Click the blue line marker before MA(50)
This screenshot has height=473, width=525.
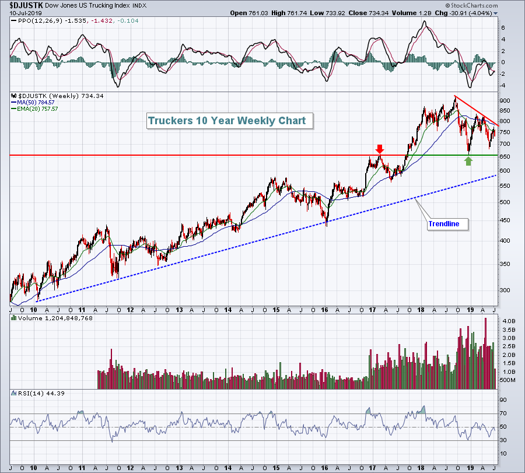[x=14, y=103]
